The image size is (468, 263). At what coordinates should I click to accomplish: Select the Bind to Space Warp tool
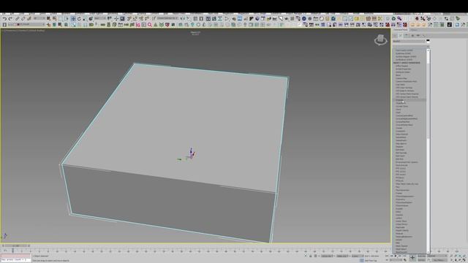[29, 19]
